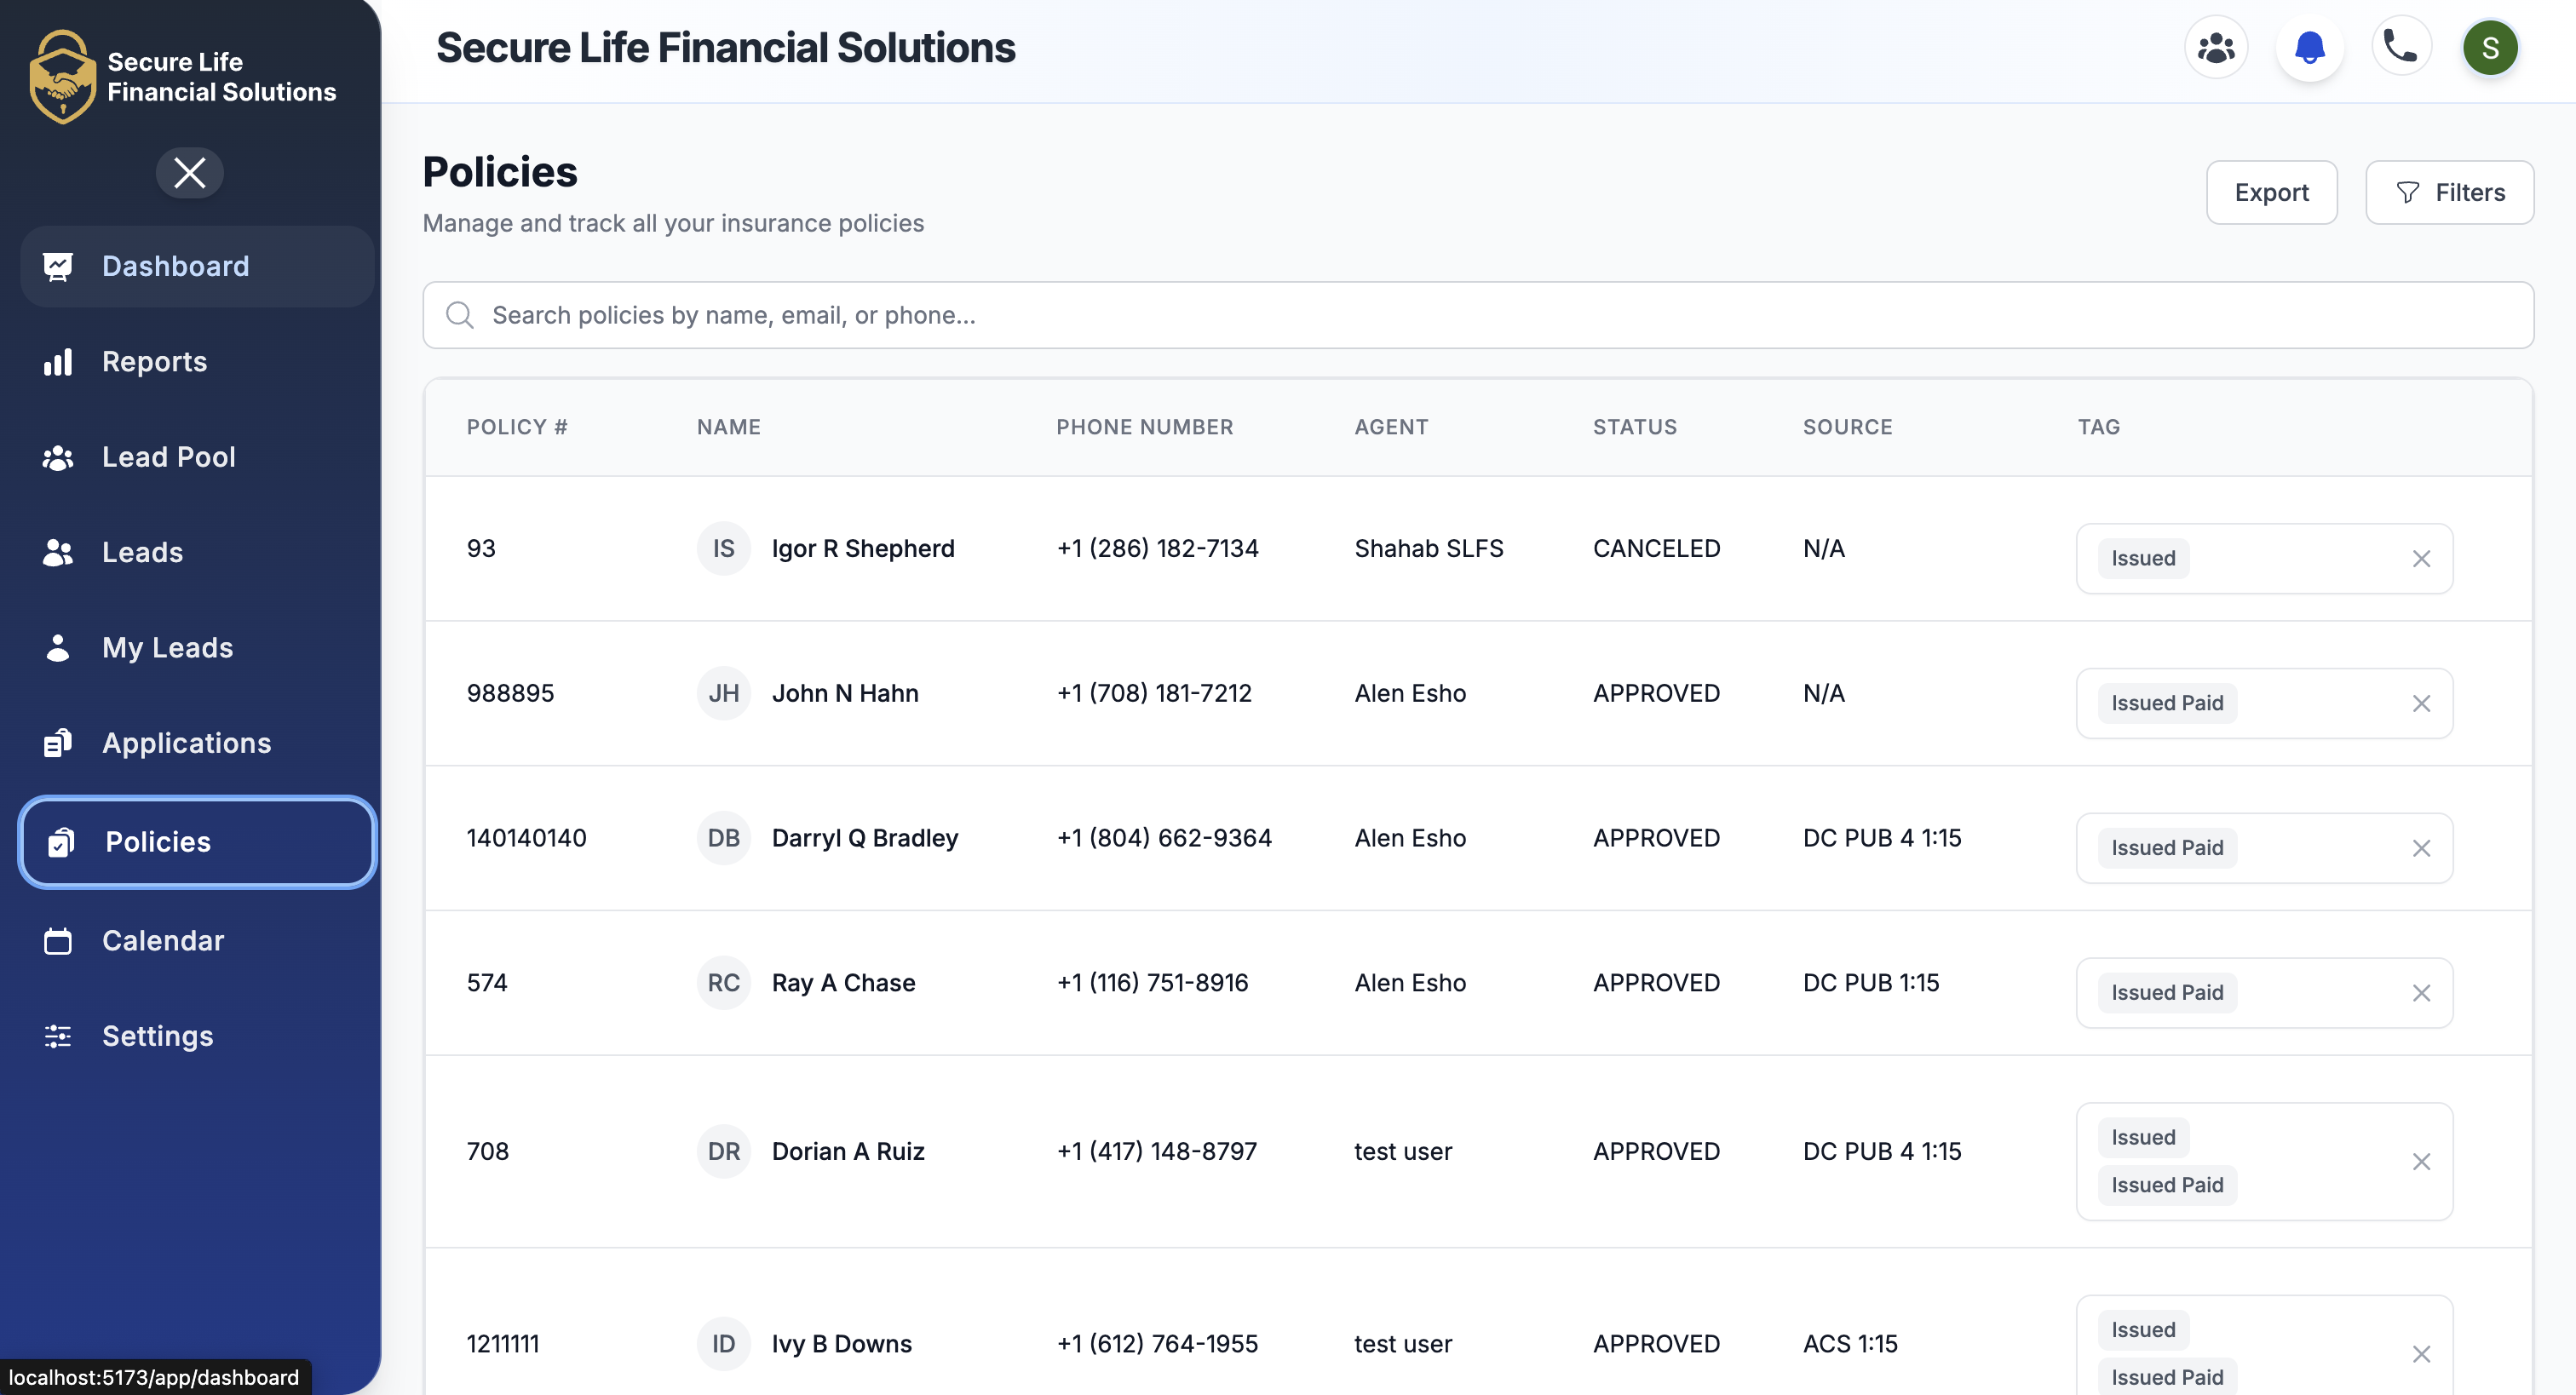Click the name Darryl Q Bradley

pos(865,838)
